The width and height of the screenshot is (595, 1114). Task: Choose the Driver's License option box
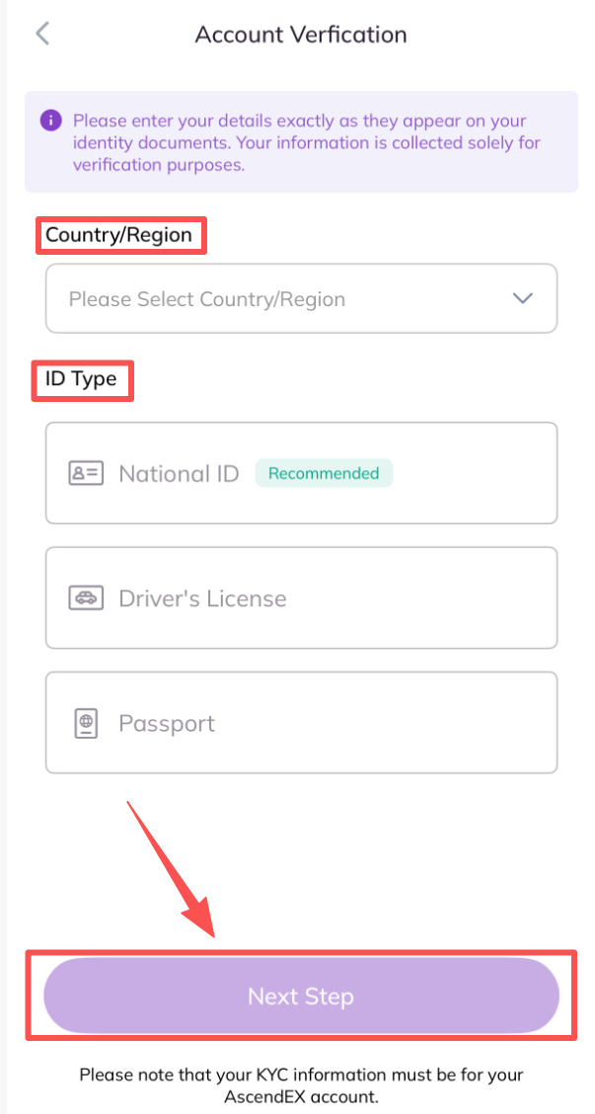301,598
